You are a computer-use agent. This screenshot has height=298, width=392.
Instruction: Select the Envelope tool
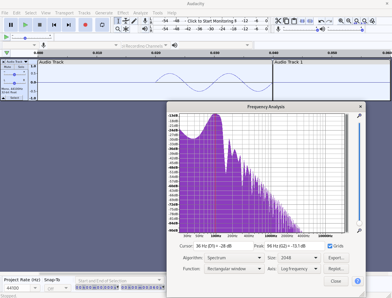(x=126, y=21)
